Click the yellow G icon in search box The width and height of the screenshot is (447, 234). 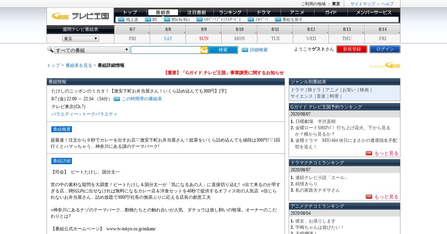click(x=204, y=50)
